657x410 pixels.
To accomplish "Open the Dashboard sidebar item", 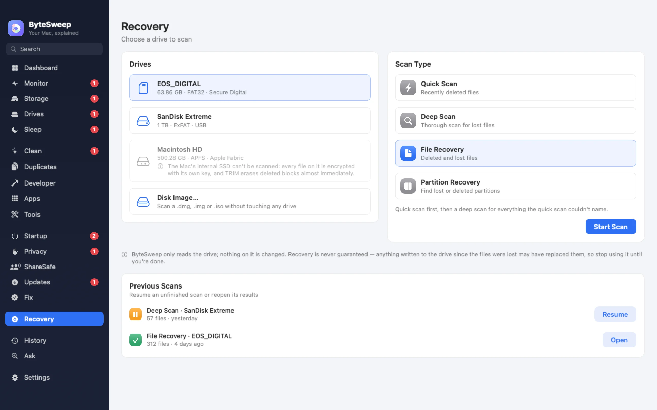I will coord(54,68).
